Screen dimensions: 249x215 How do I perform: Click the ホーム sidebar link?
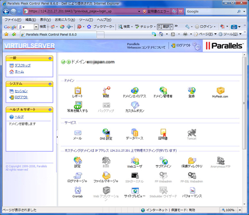click(19, 72)
